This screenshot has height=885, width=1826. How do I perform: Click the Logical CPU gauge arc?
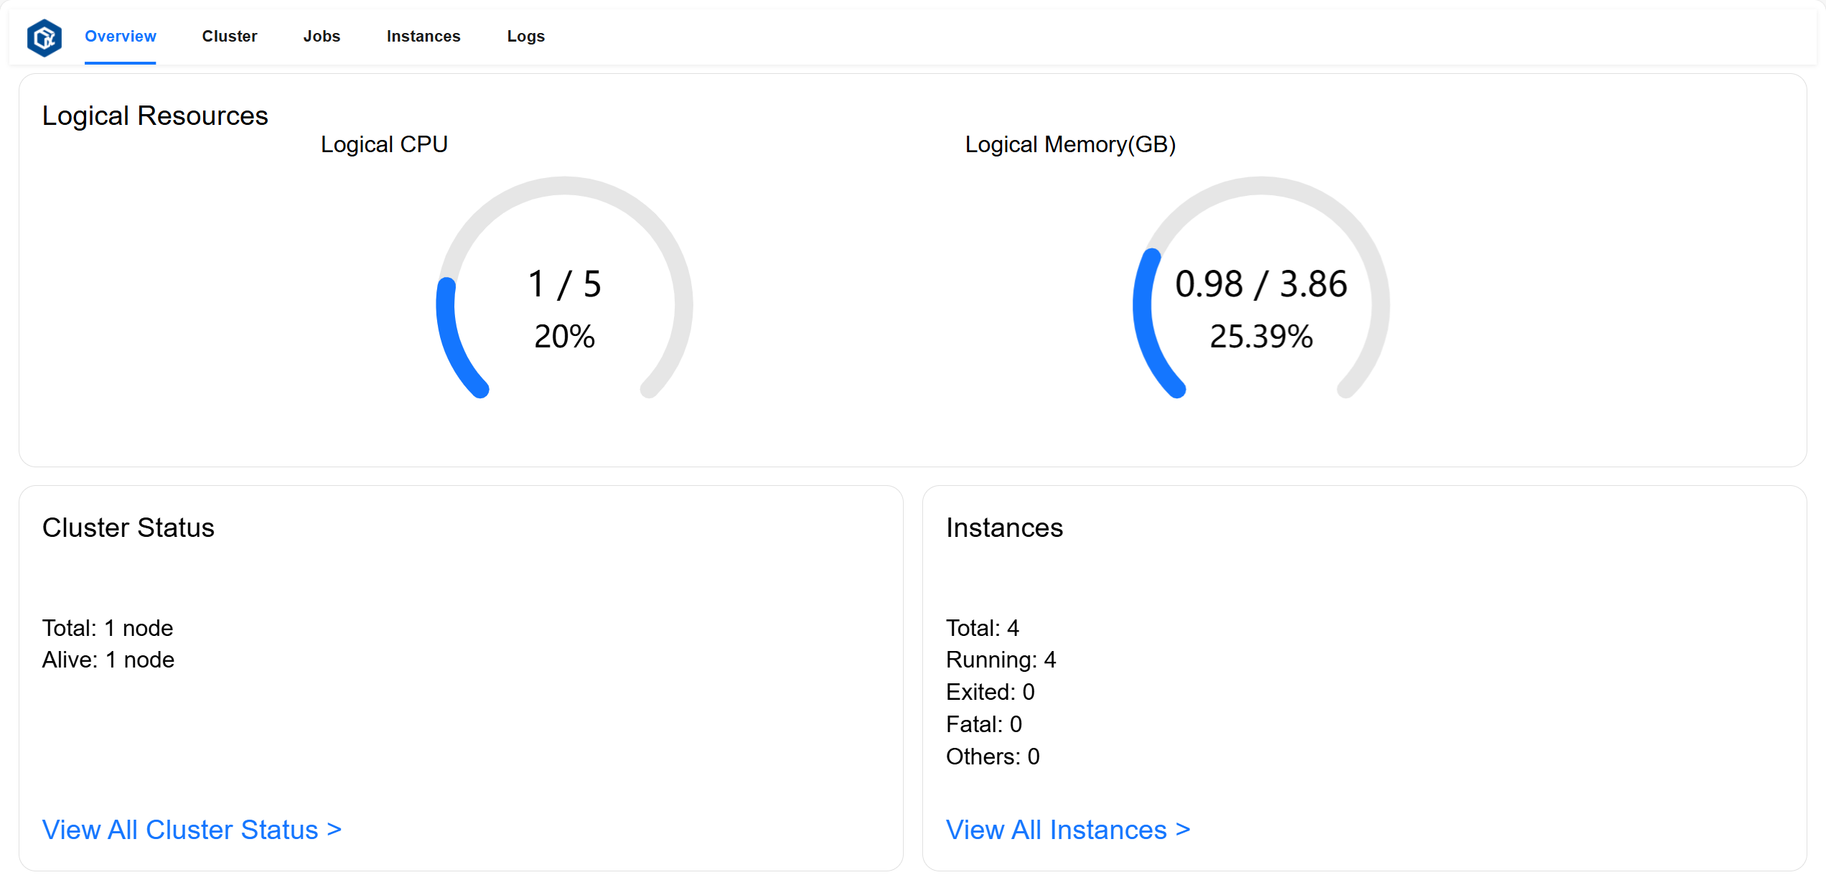[449, 337]
